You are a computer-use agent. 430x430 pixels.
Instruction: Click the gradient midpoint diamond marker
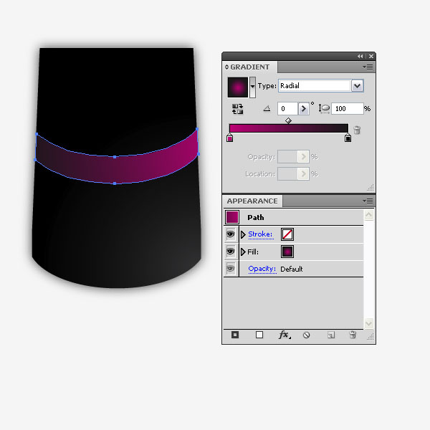coord(288,120)
